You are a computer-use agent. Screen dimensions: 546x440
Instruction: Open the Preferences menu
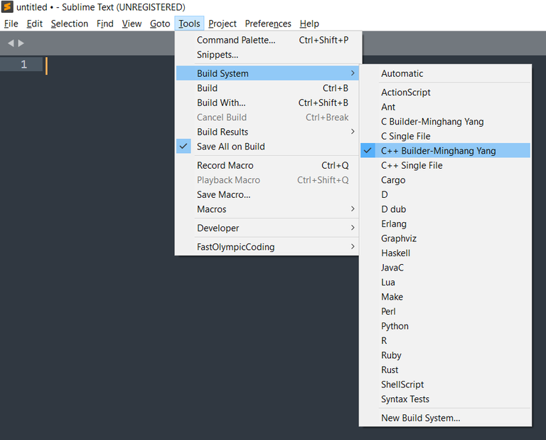(x=268, y=23)
